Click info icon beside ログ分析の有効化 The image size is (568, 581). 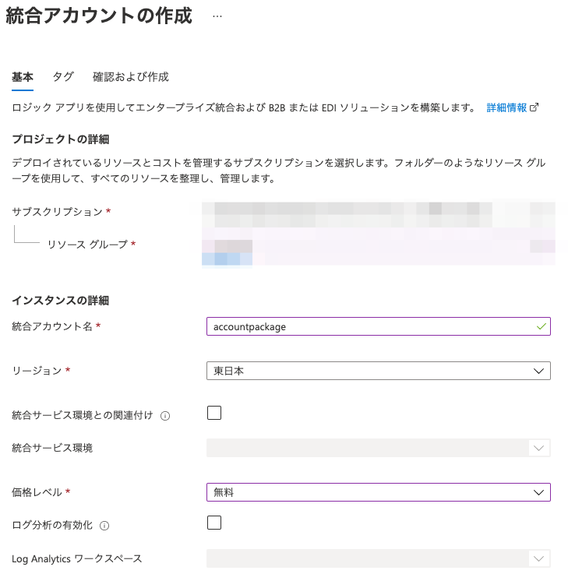pos(104,526)
